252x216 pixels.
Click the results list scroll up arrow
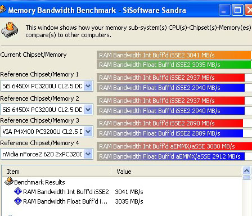(246, 171)
